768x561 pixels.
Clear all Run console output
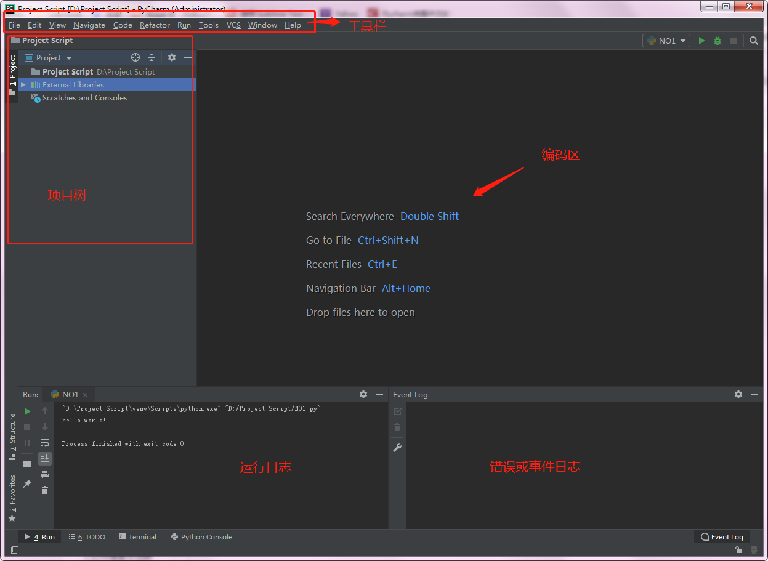(45, 490)
